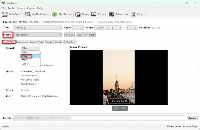Open the Angle dropdown
Viewport: 200px width, 130px height.
point(78,28)
